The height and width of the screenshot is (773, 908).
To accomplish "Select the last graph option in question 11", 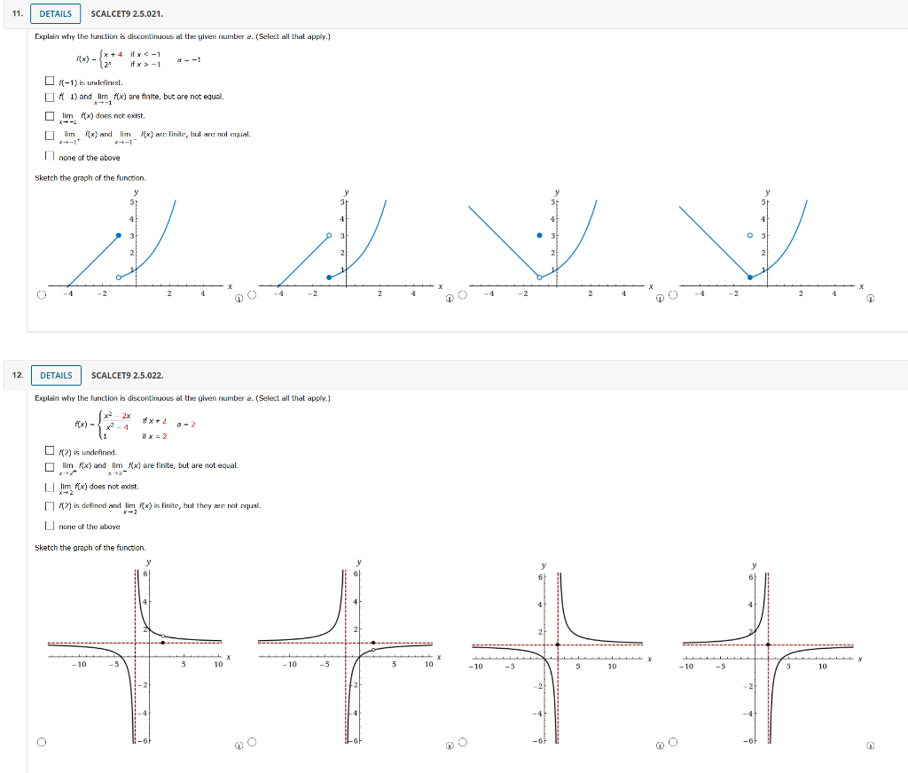I will [x=670, y=297].
